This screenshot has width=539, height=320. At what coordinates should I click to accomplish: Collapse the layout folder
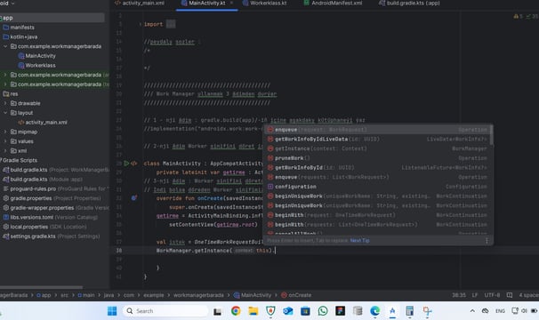5,113
